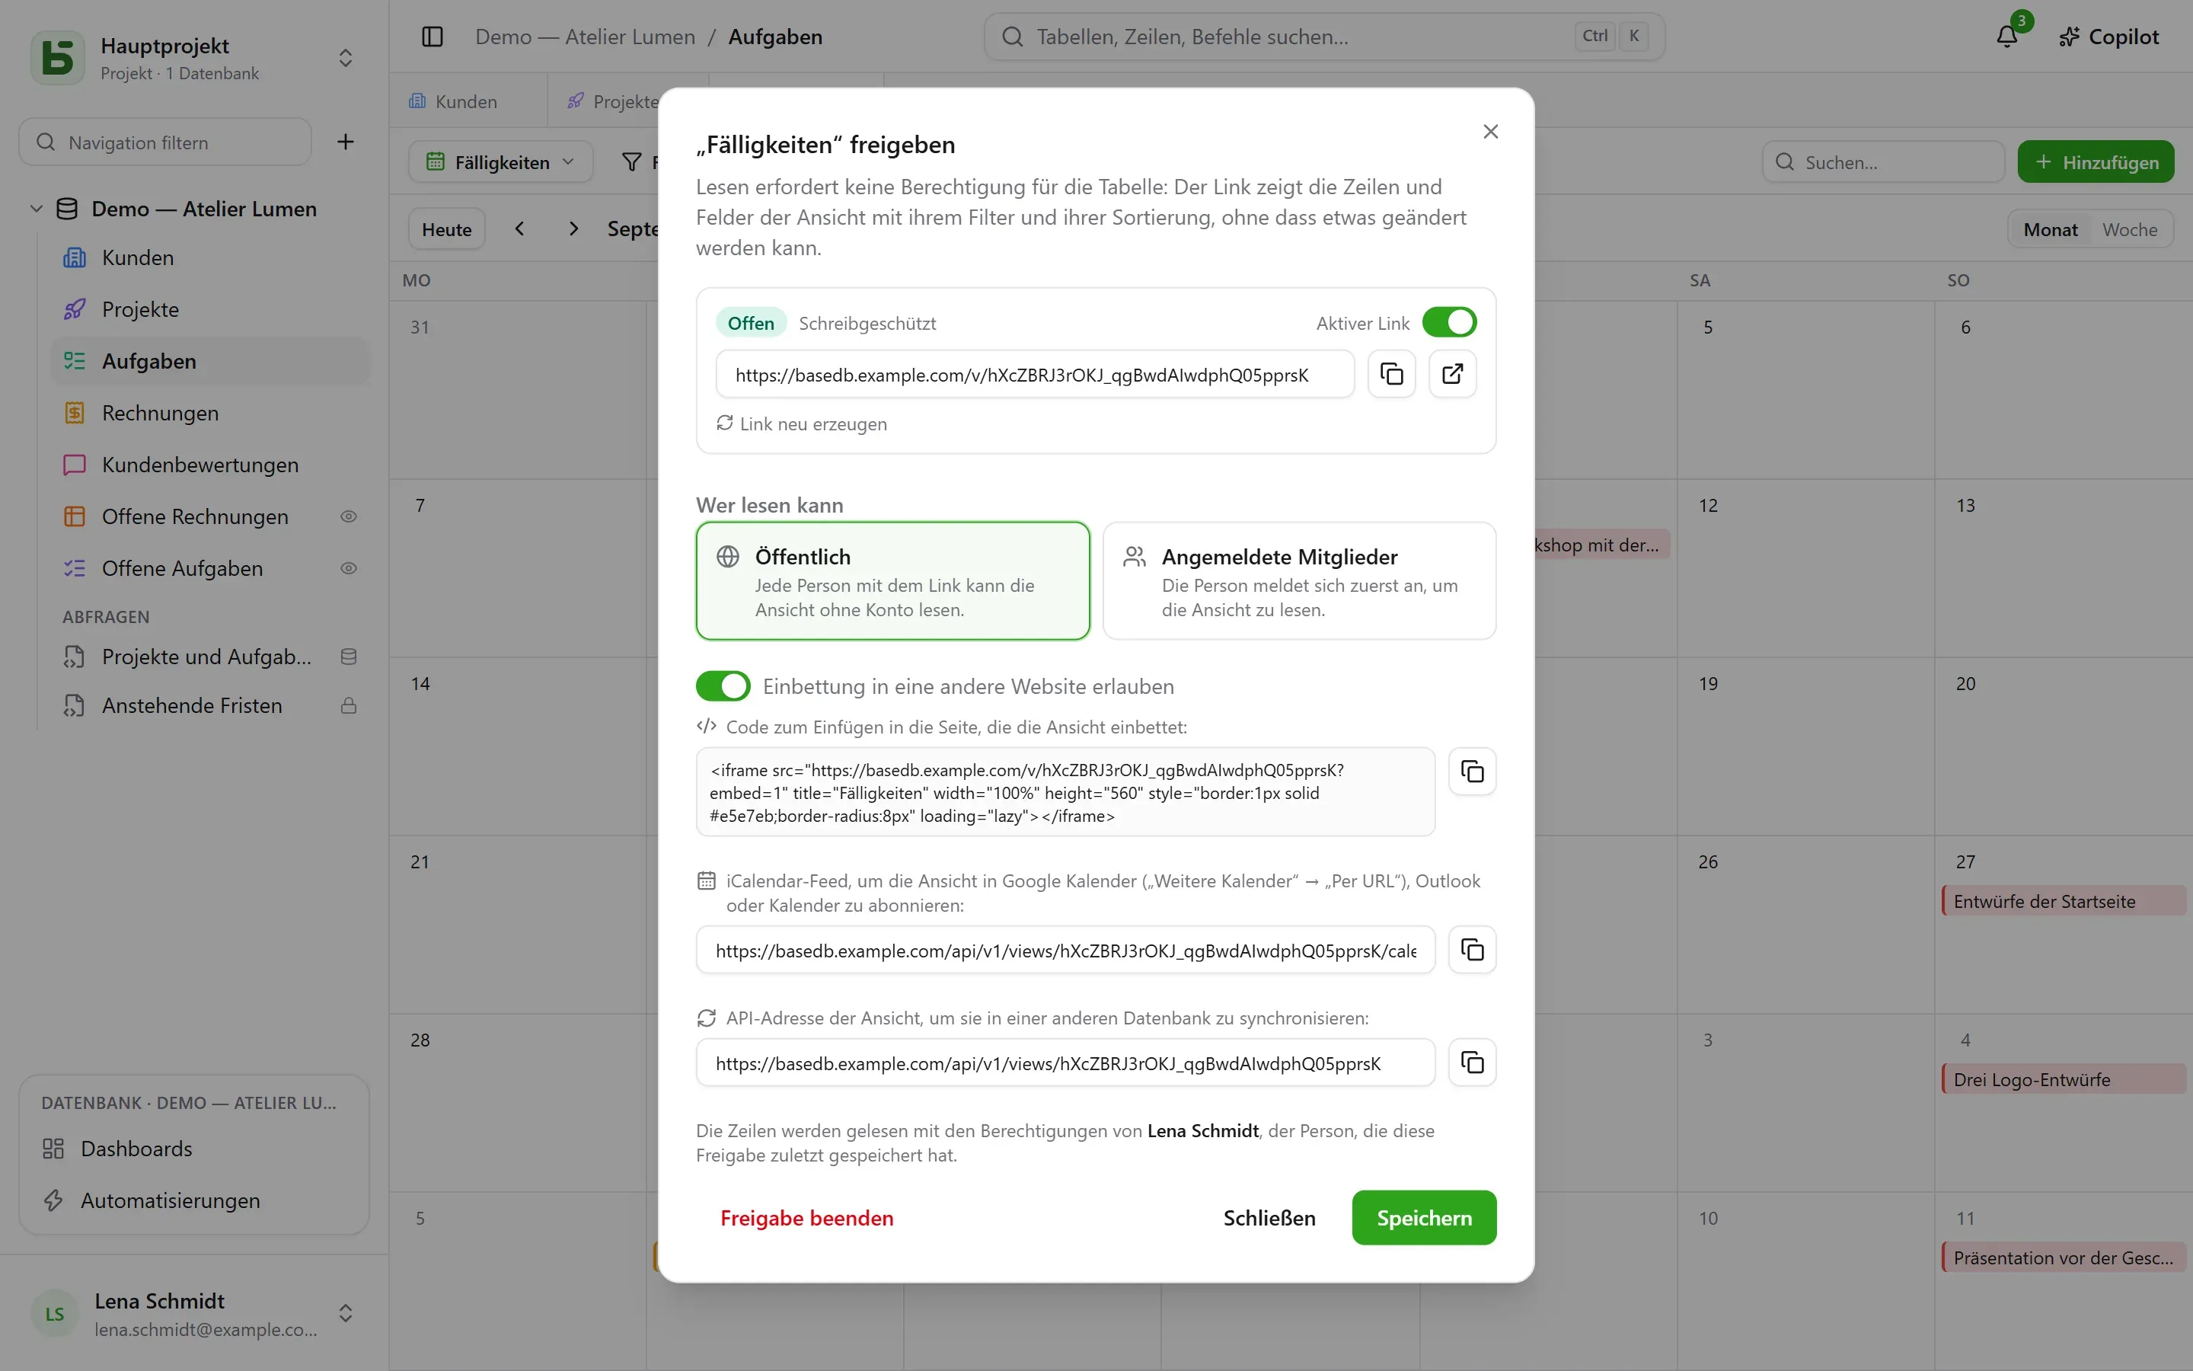Viewport: 2193px width, 1371px height.
Task: Open the Fälligkeiten view dropdown
Action: coord(500,161)
